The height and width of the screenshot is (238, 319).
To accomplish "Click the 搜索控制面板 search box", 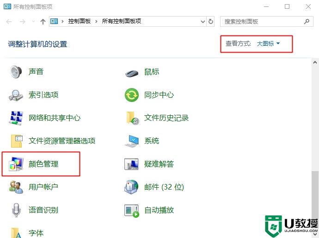I will tap(261, 22).
